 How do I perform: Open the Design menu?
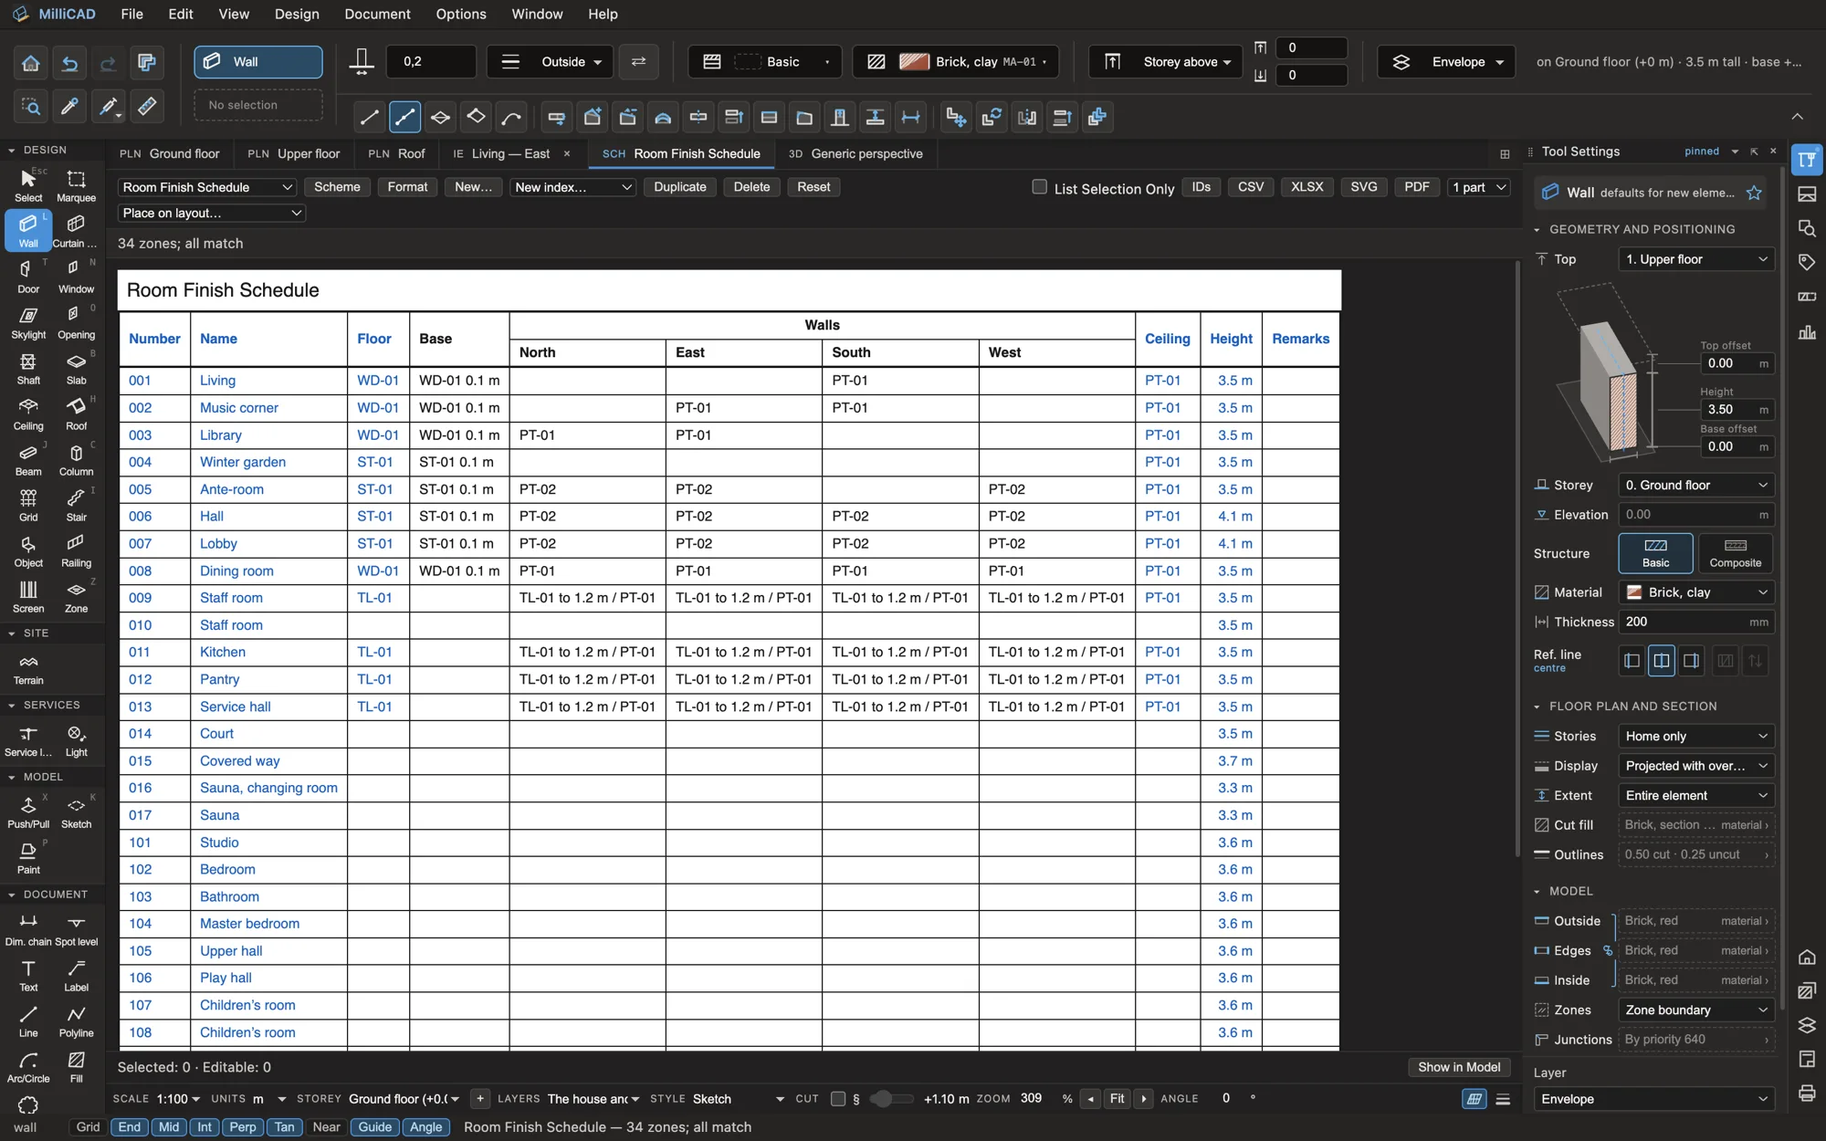(297, 14)
